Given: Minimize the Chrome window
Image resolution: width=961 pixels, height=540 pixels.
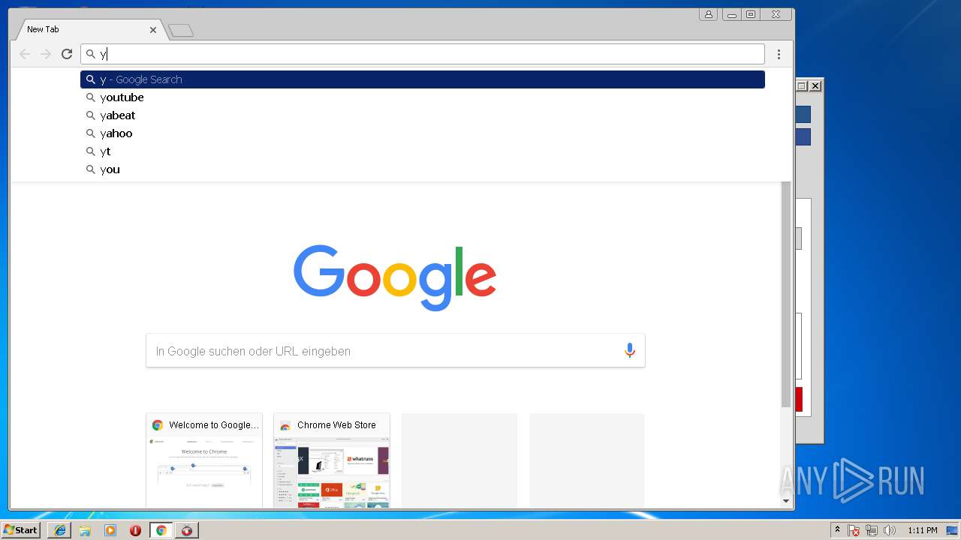Looking at the screenshot, I should (x=731, y=14).
